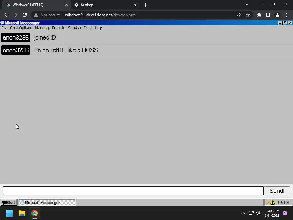Go back in browser history

pyautogui.click(x=6, y=15)
